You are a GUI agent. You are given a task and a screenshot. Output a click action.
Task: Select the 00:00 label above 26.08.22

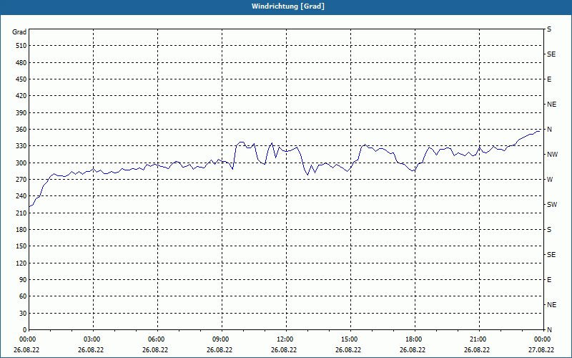point(27,339)
